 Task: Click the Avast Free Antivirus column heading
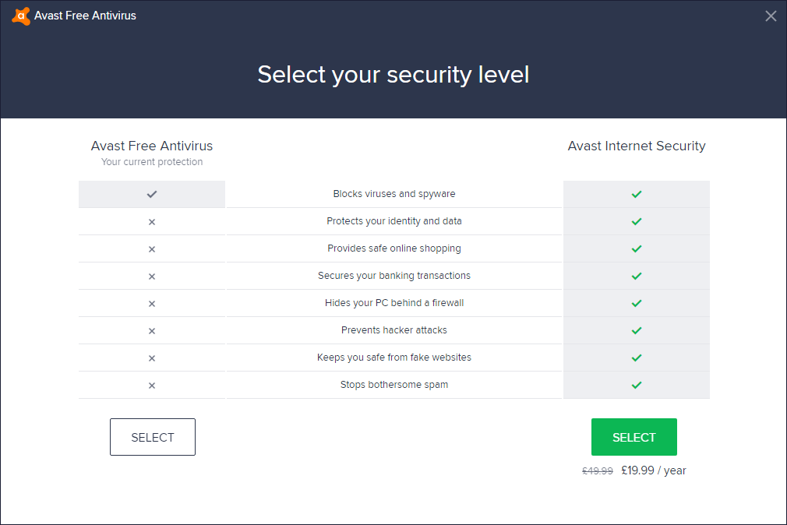152,146
